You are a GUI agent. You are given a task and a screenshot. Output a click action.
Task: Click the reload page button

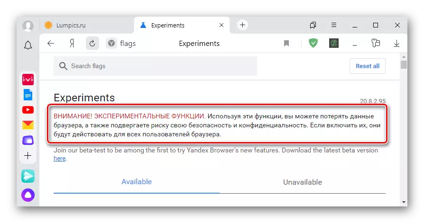click(x=92, y=44)
